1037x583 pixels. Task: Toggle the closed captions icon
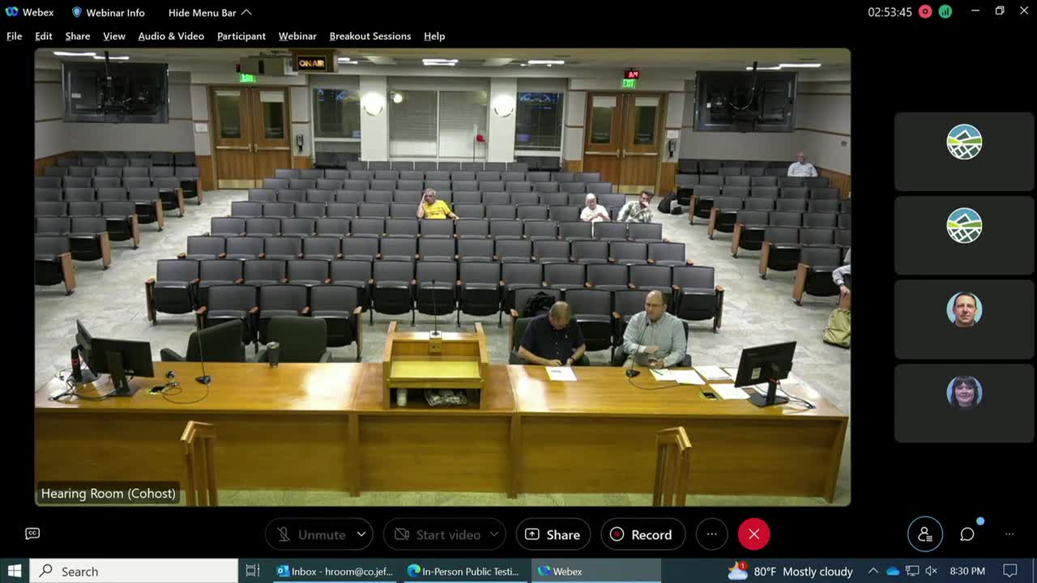(x=32, y=533)
